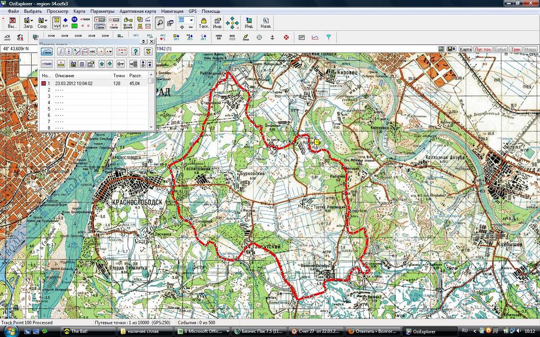Click the red anchor alarm icon
The width and height of the screenshot is (540, 337).
pyautogui.click(x=272, y=37)
